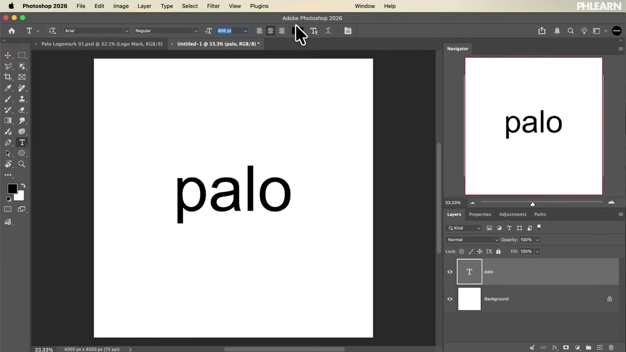Viewport: 626px width, 352px height.
Task: Switch to Palo Logomark 01.psd tab
Action: 102,44
